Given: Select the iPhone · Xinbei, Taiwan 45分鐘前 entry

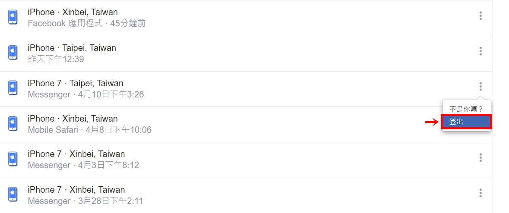Looking at the screenshot, I should (x=247, y=18).
